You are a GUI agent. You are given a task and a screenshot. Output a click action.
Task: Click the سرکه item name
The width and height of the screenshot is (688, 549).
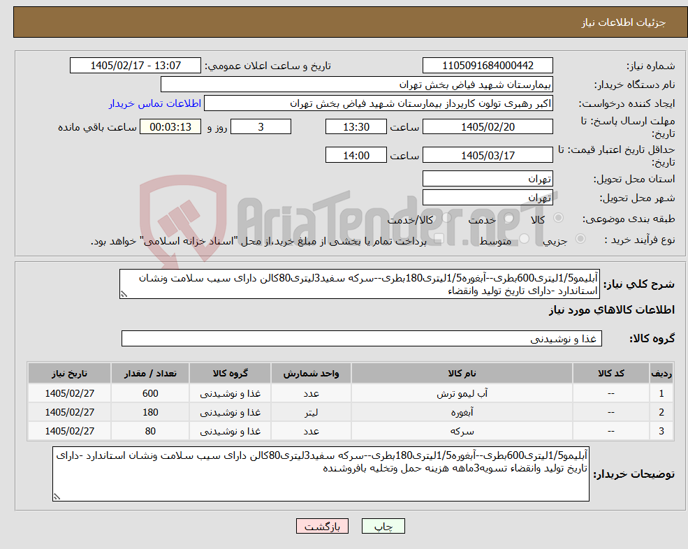462,432
